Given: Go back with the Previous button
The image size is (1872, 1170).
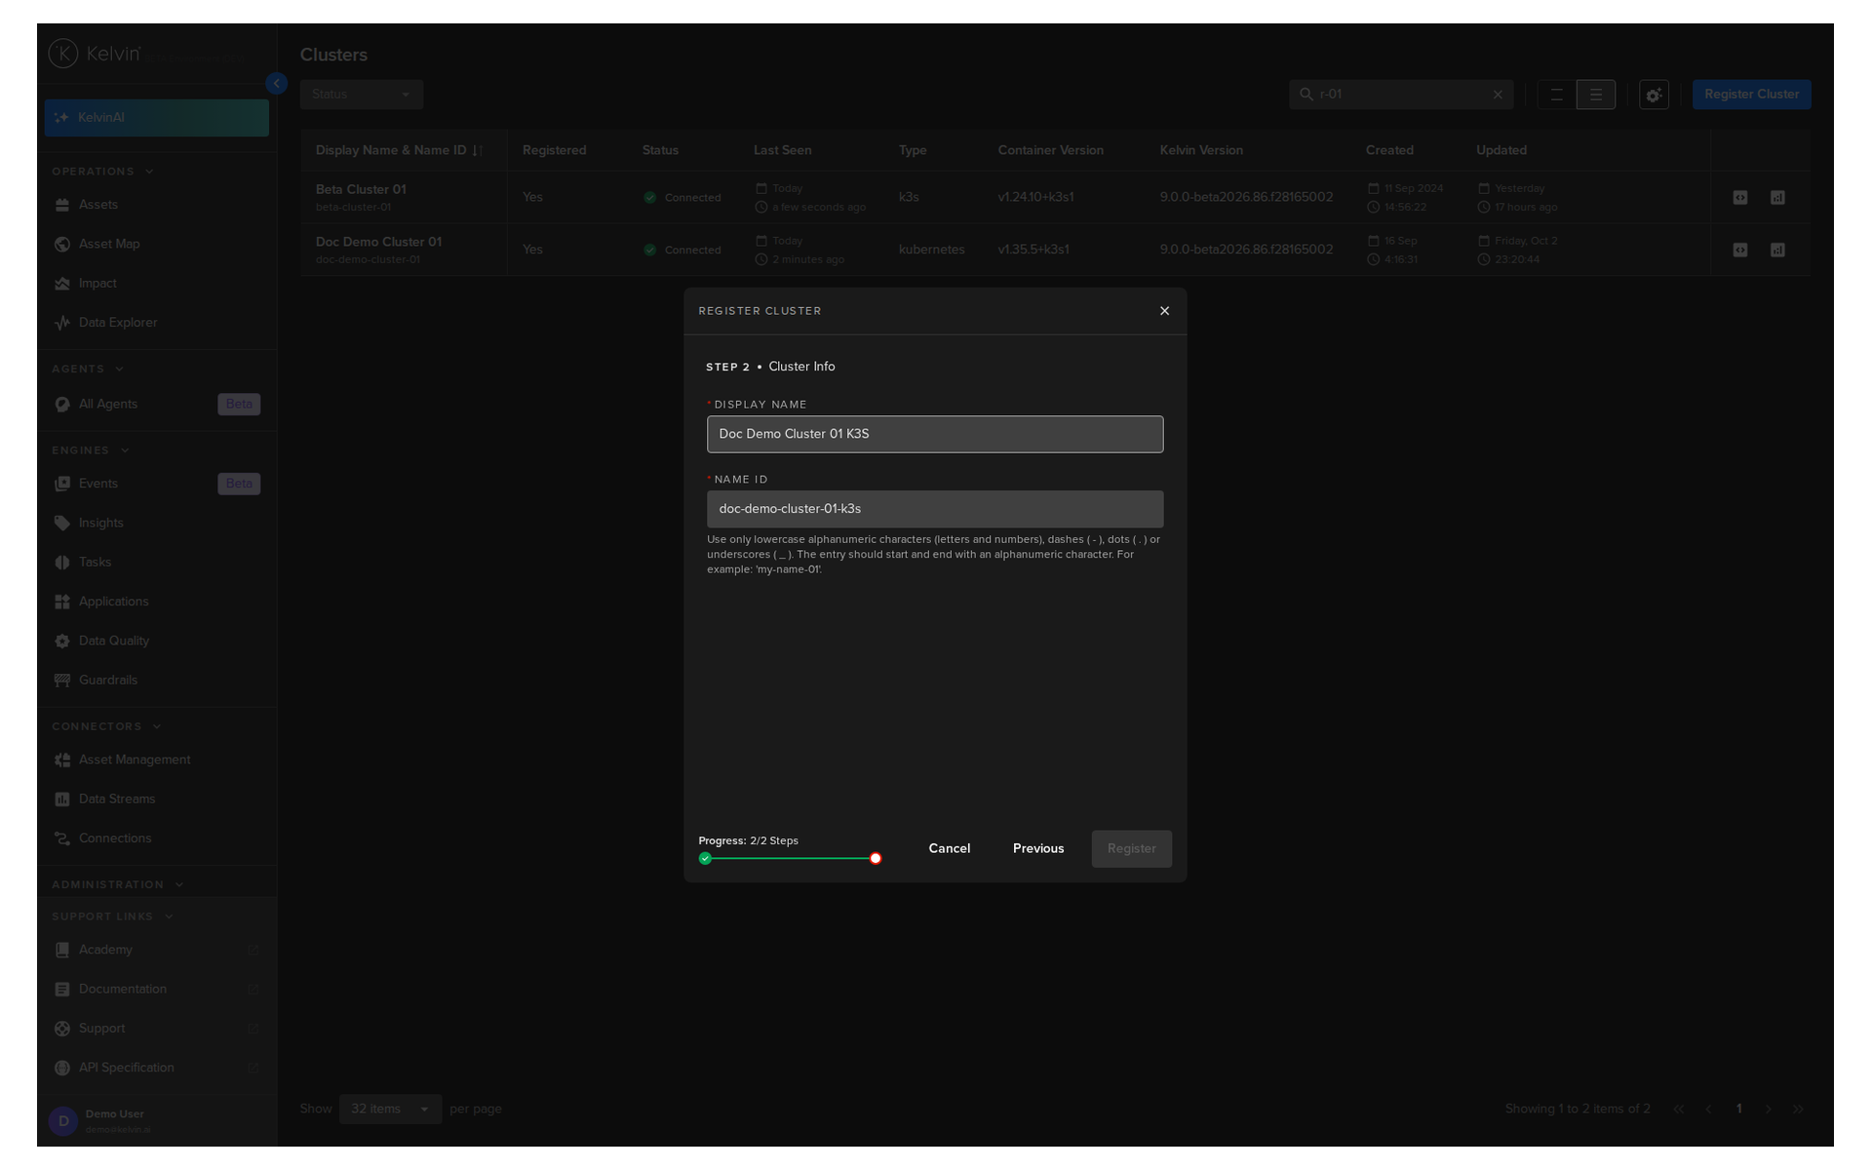Looking at the screenshot, I should [1038, 848].
